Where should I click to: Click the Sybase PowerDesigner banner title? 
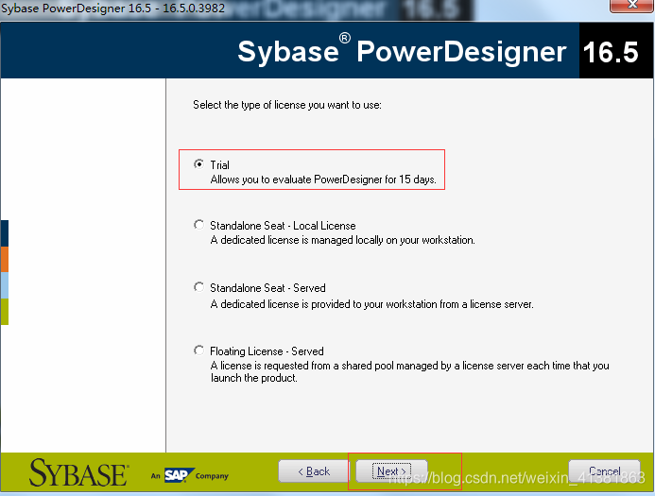click(402, 51)
